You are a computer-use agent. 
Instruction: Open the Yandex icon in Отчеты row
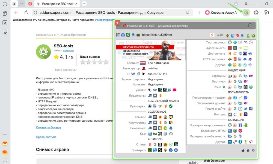click(150, 145)
